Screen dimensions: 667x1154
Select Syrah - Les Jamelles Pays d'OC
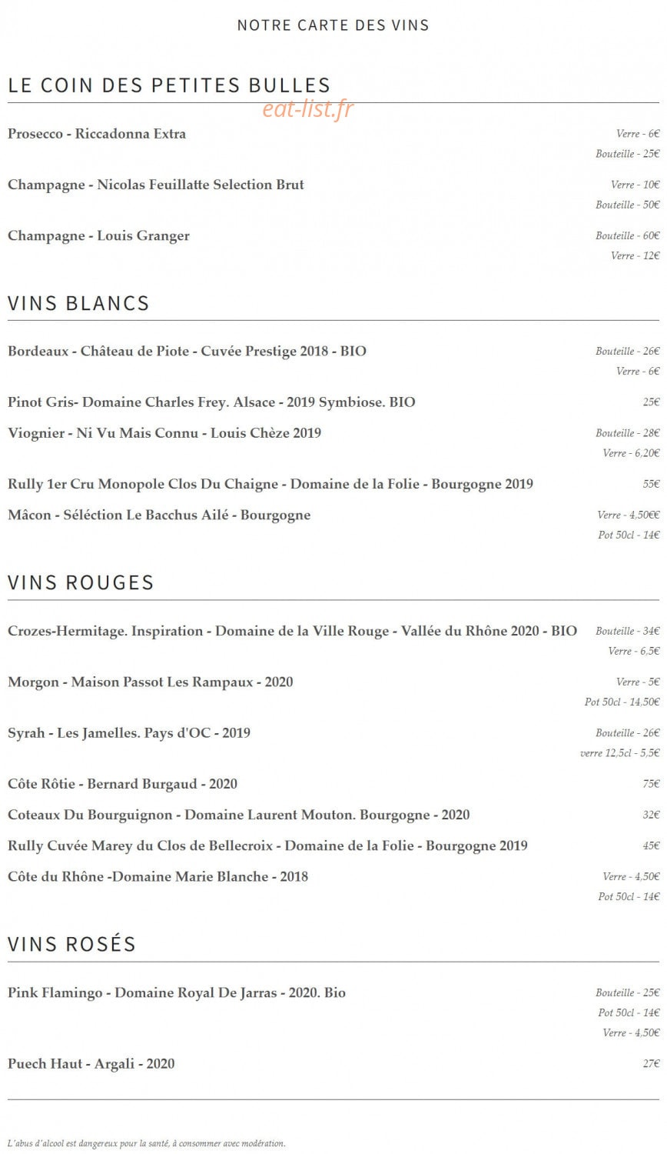coord(129,733)
